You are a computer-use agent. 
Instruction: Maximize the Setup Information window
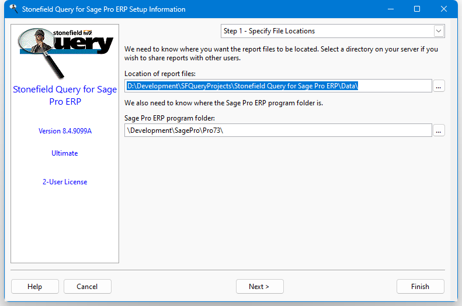tap(417, 9)
